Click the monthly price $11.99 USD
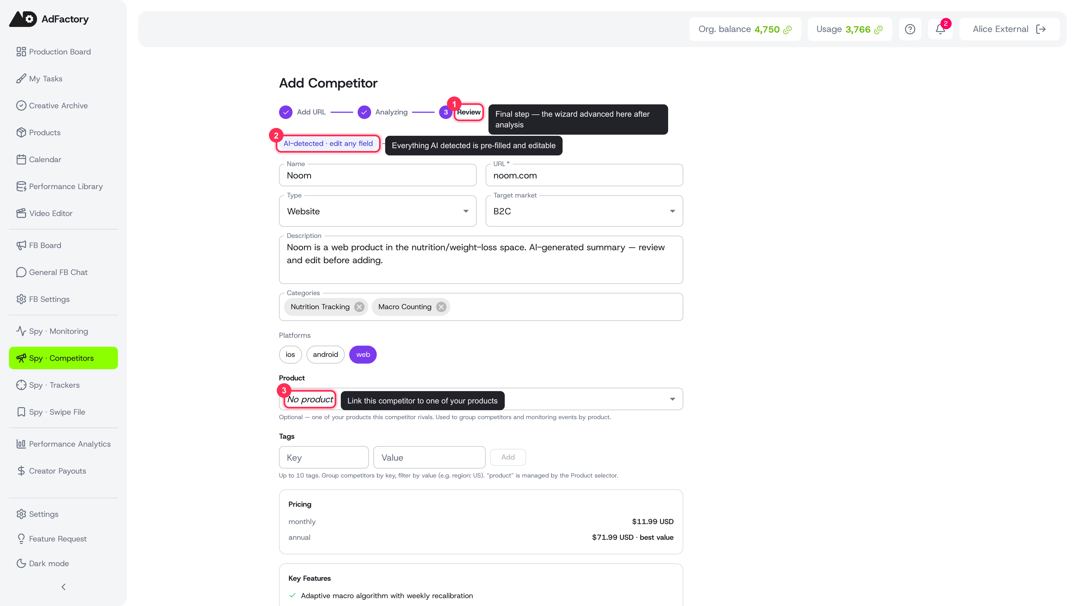The image size is (1078, 606). tap(652, 522)
